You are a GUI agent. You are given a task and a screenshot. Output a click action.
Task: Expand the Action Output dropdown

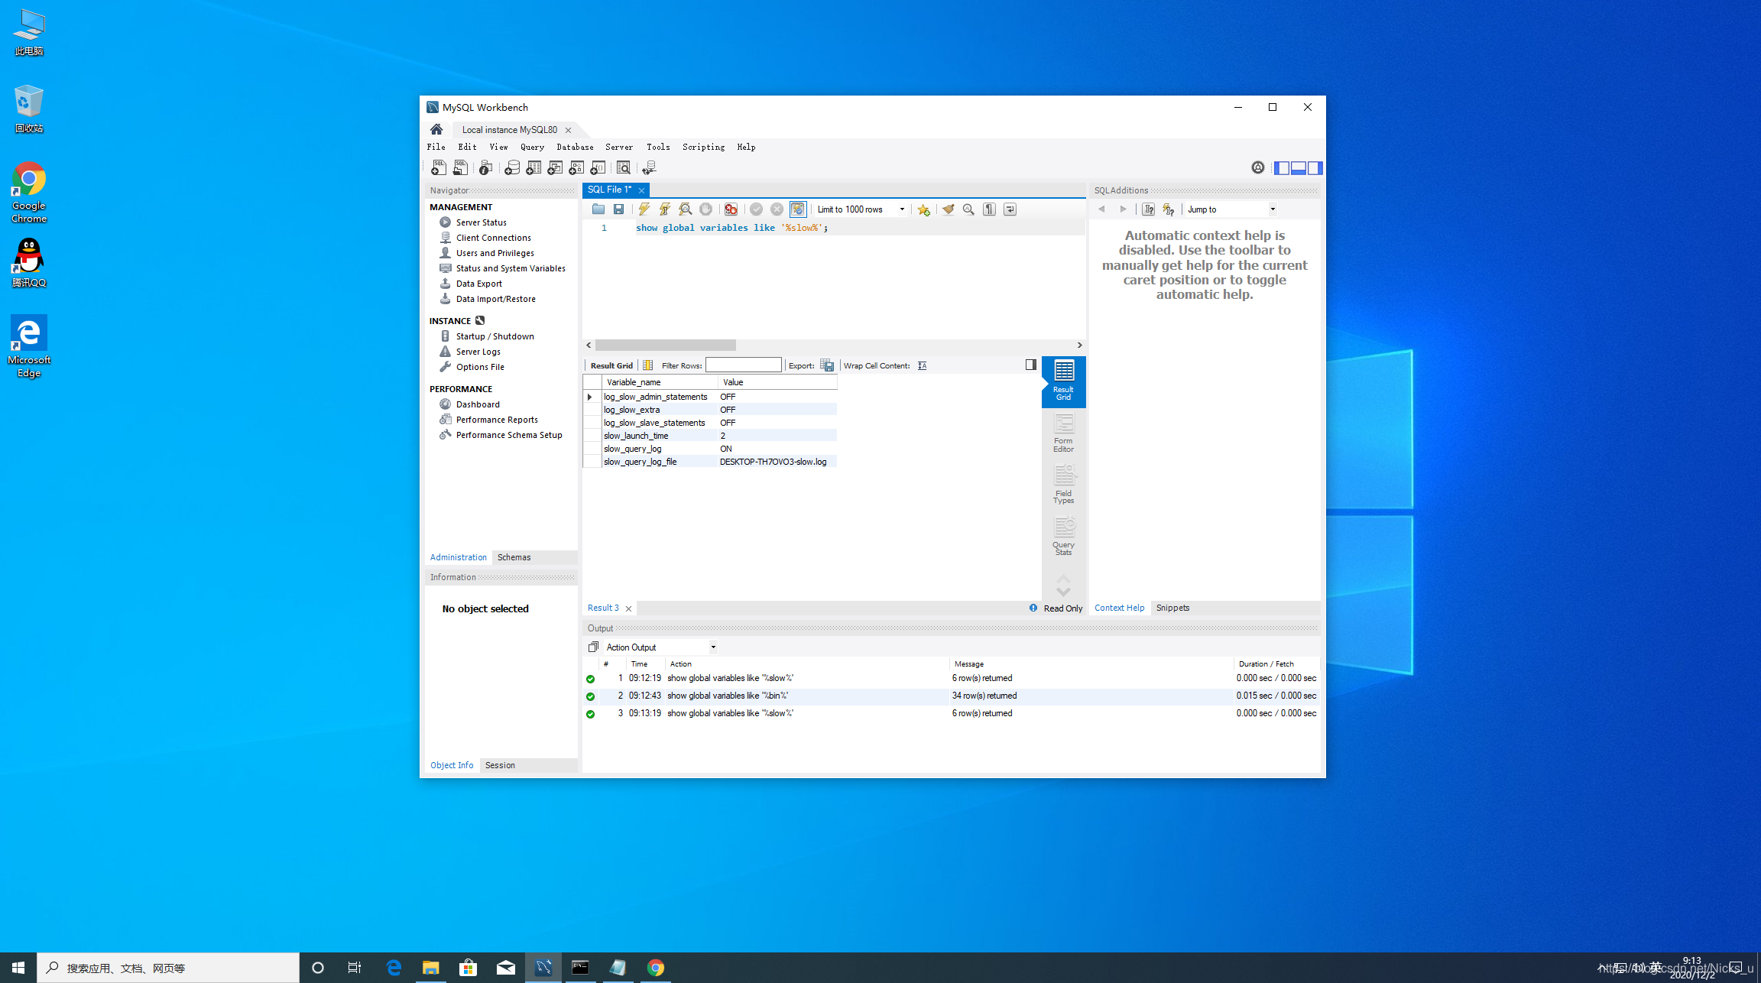pos(713,647)
